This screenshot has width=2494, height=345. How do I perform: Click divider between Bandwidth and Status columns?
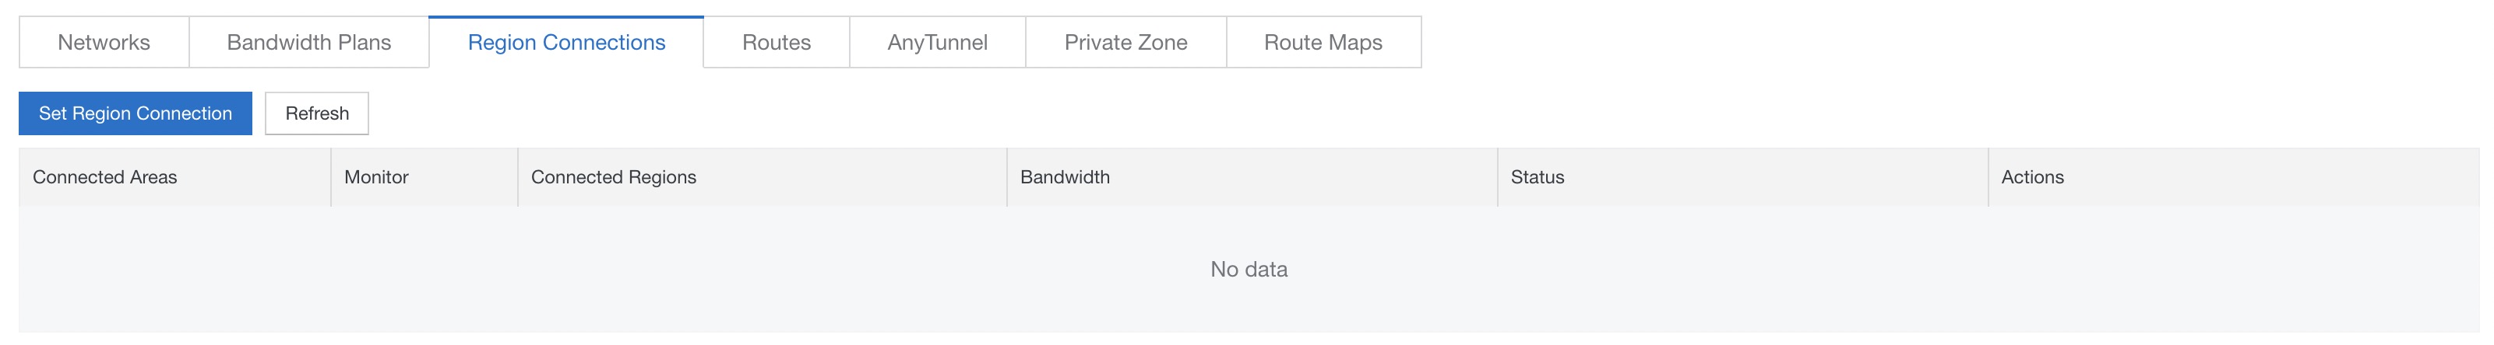[1498, 177]
